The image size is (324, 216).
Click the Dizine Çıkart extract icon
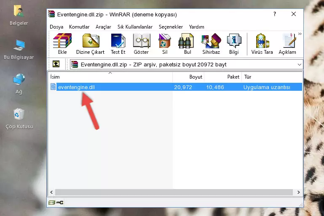[90, 44]
